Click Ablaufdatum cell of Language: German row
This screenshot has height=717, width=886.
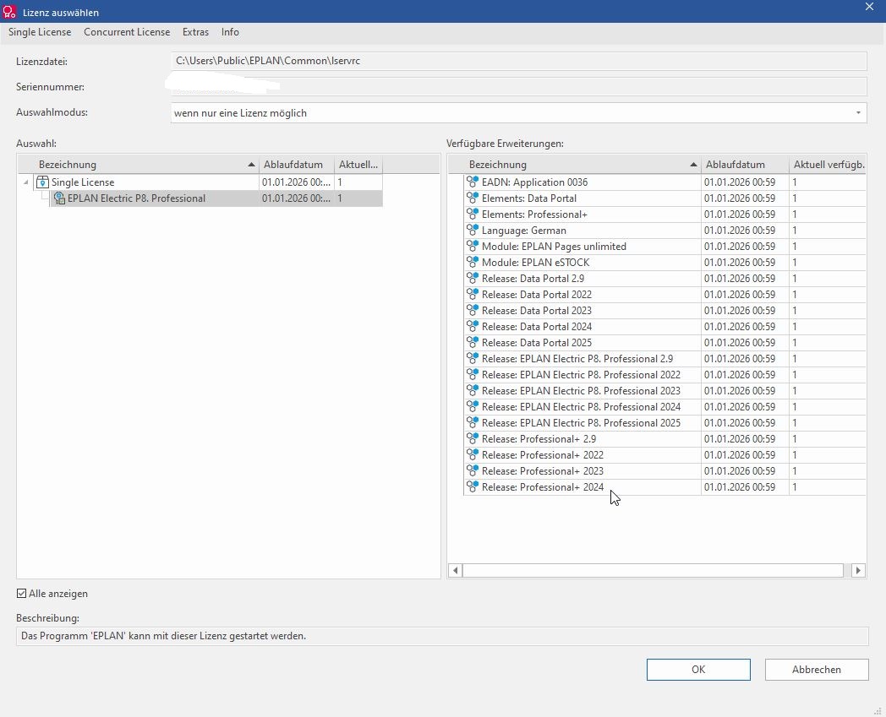pyautogui.click(x=745, y=231)
